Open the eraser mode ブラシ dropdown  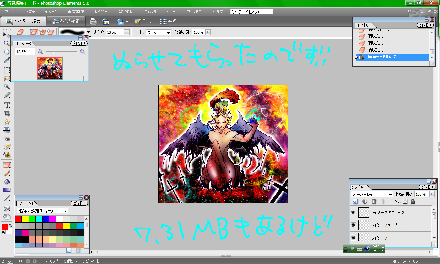point(158,32)
